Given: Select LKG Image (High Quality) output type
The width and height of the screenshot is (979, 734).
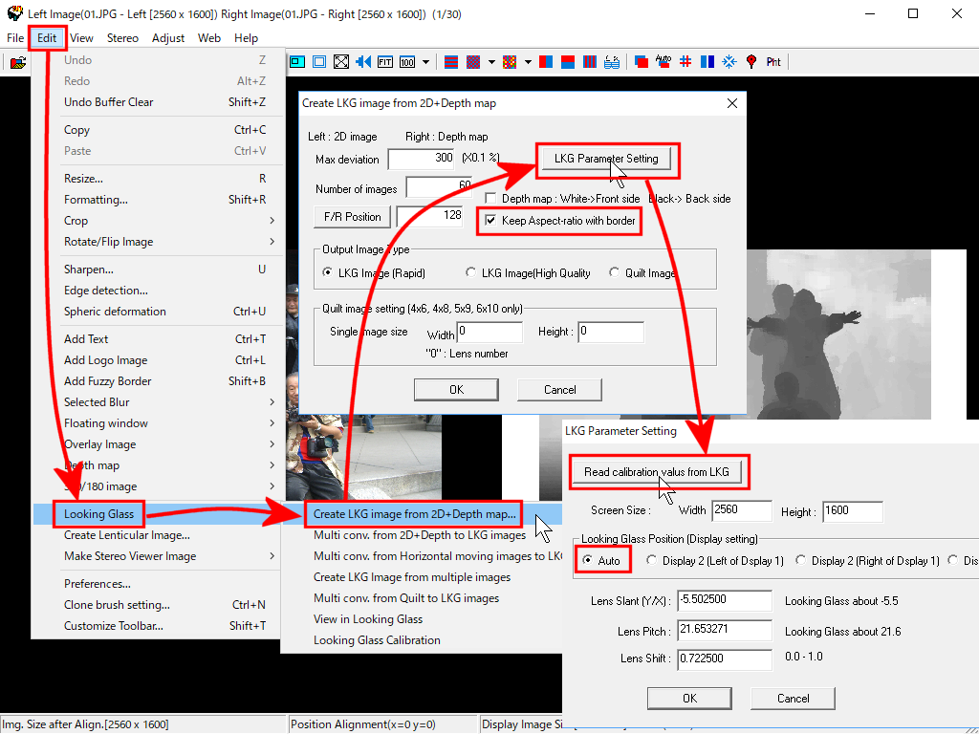Looking at the screenshot, I should click(470, 272).
